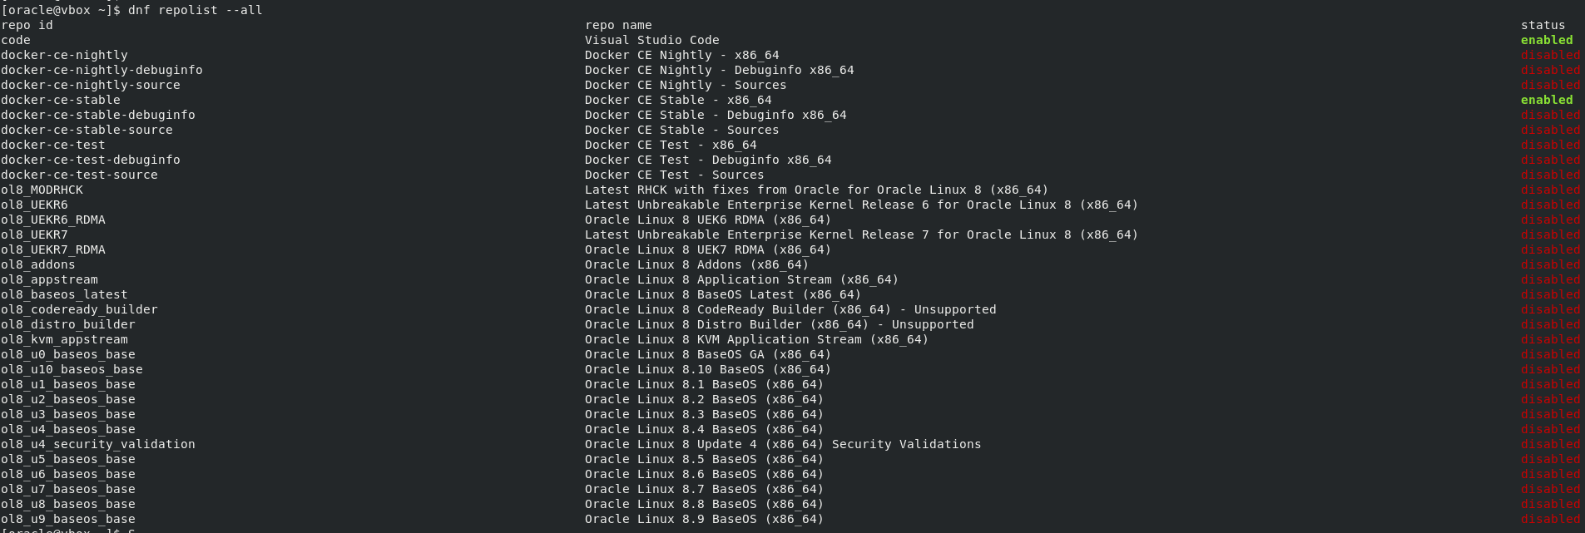Screen dimensions: 1585x533
Task: Click the 'Visual Studio Code' repo name
Action: 651,40
